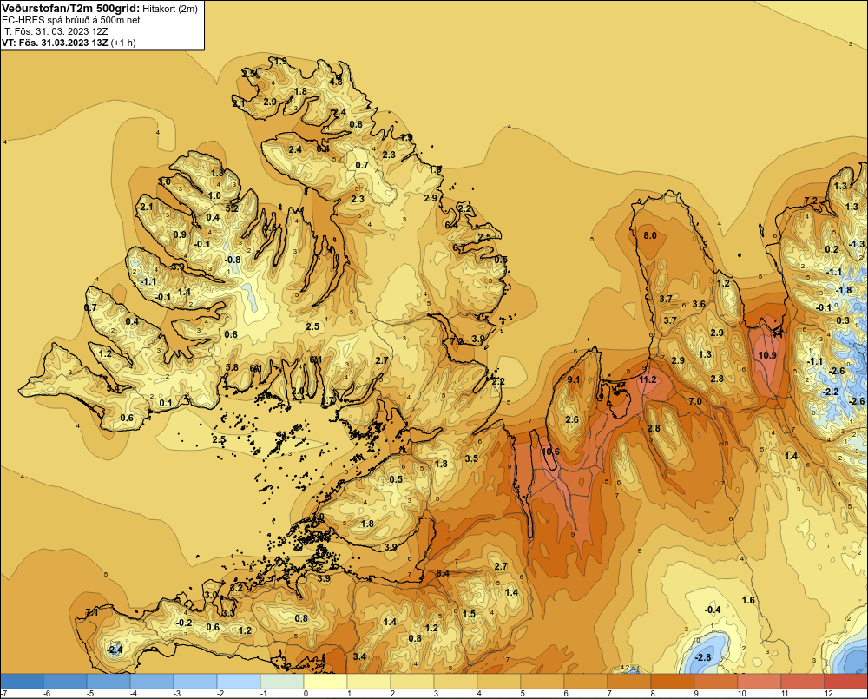Screen dimensions: 868x699
Task: Click the -1.8 temperature label
Action: tap(844, 290)
